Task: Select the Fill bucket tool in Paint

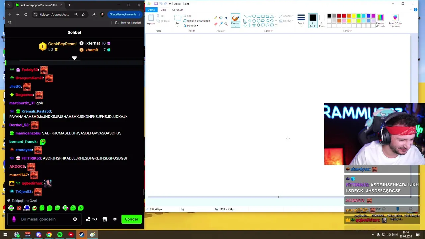Action: (221, 18)
